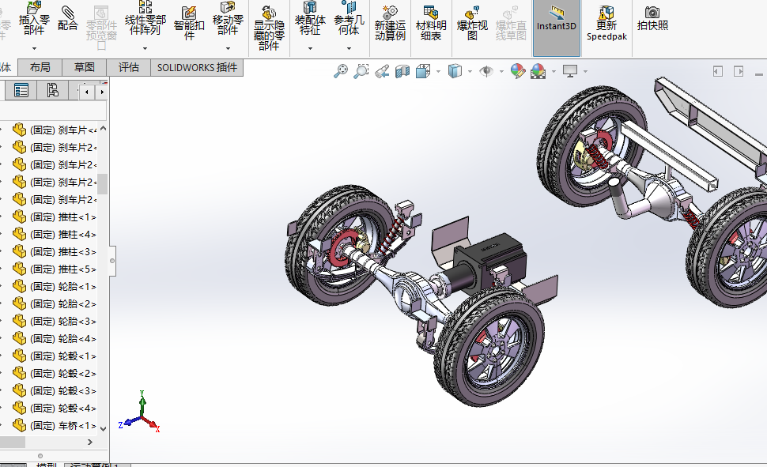Viewport: 767px width, 467px height.
Task: Create a 新建运动算例 new motion study
Action: click(390, 23)
